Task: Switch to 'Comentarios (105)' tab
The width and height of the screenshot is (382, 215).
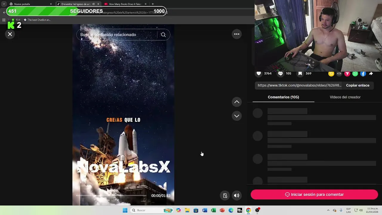Action: 283,97
